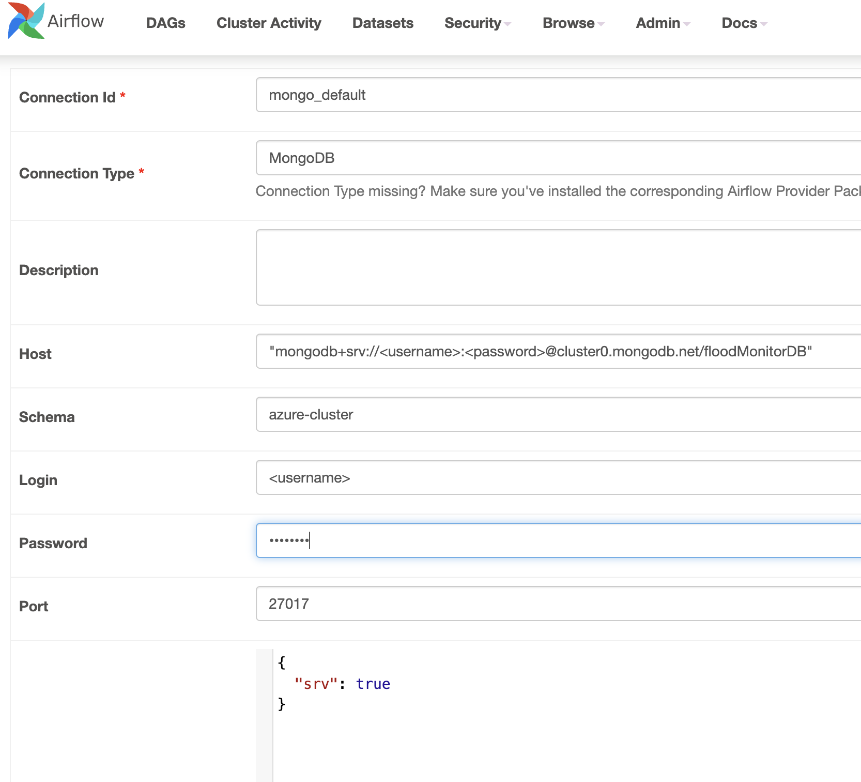Open the DAGs page
Image resolution: width=861 pixels, height=782 pixels.
point(165,23)
